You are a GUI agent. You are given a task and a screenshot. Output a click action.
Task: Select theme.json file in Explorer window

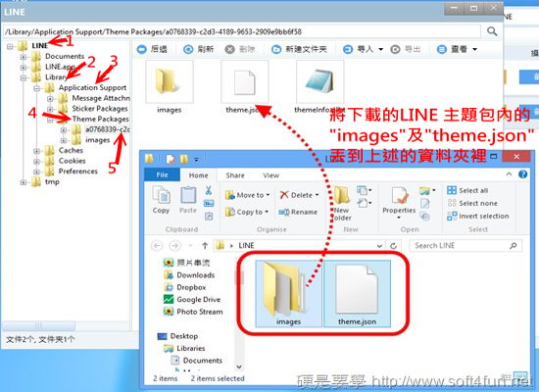tap(357, 294)
